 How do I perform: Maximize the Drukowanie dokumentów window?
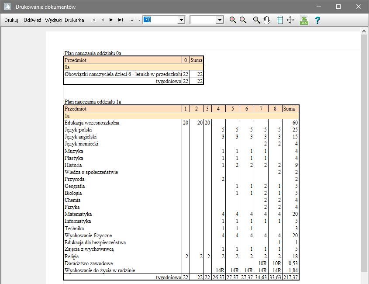338,7
